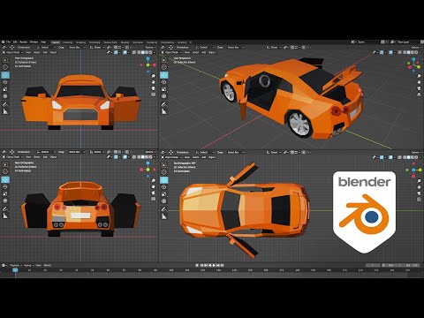Open Object Mode dropdown in User Perspective viewport
The height and width of the screenshot is (318, 424).
(x=171, y=52)
